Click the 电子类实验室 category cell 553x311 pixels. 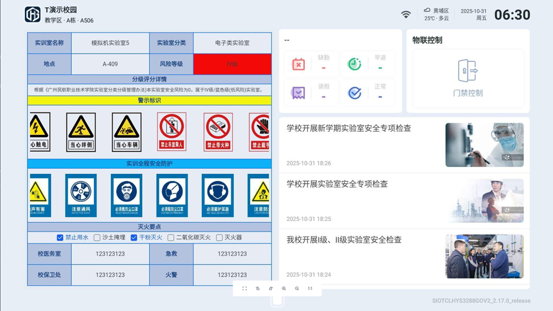pos(233,43)
